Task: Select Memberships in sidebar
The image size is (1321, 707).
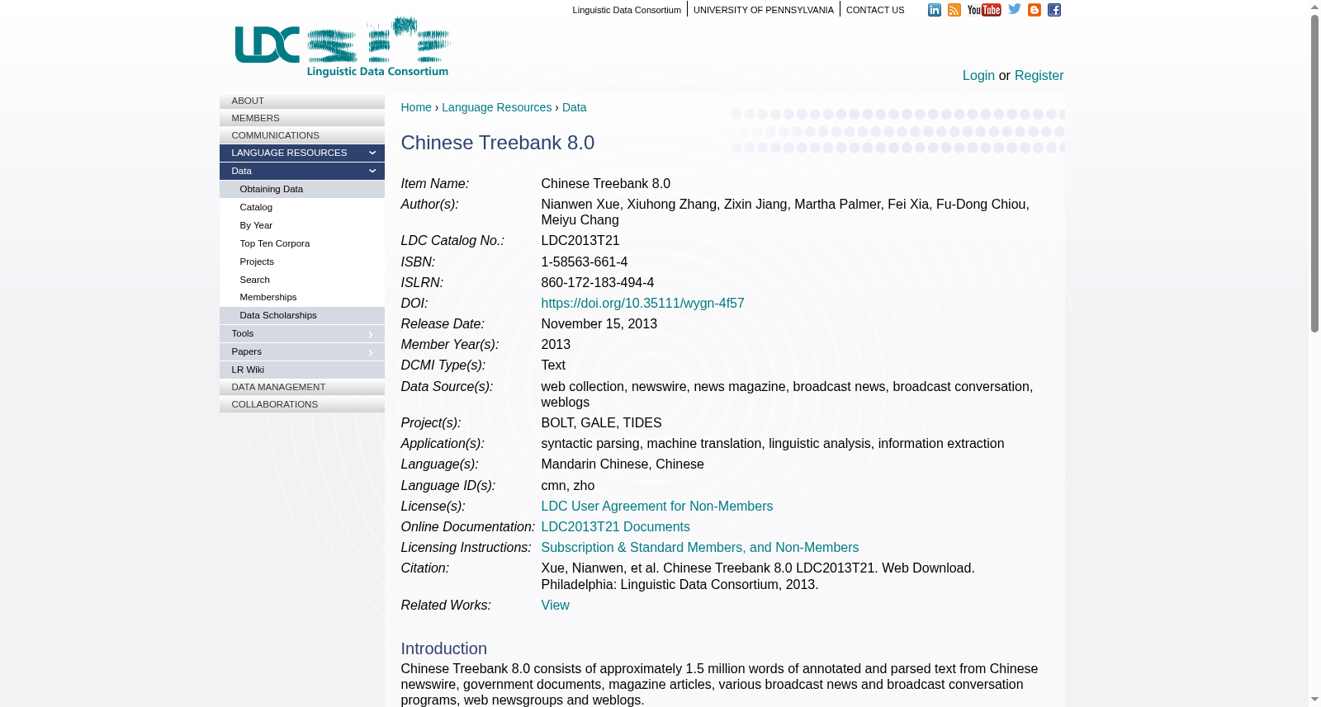Action: [302, 297]
